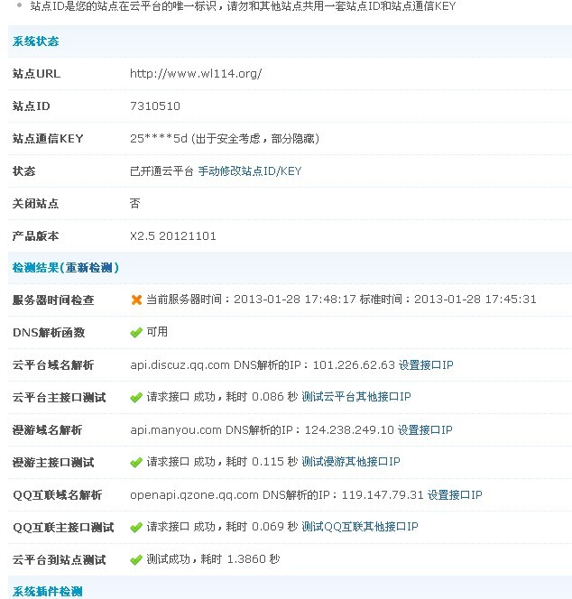Image resolution: width=572 pixels, height=599 pixels.
Task: Open 测试漫游其他接口IP link
Action: point(351,462)
